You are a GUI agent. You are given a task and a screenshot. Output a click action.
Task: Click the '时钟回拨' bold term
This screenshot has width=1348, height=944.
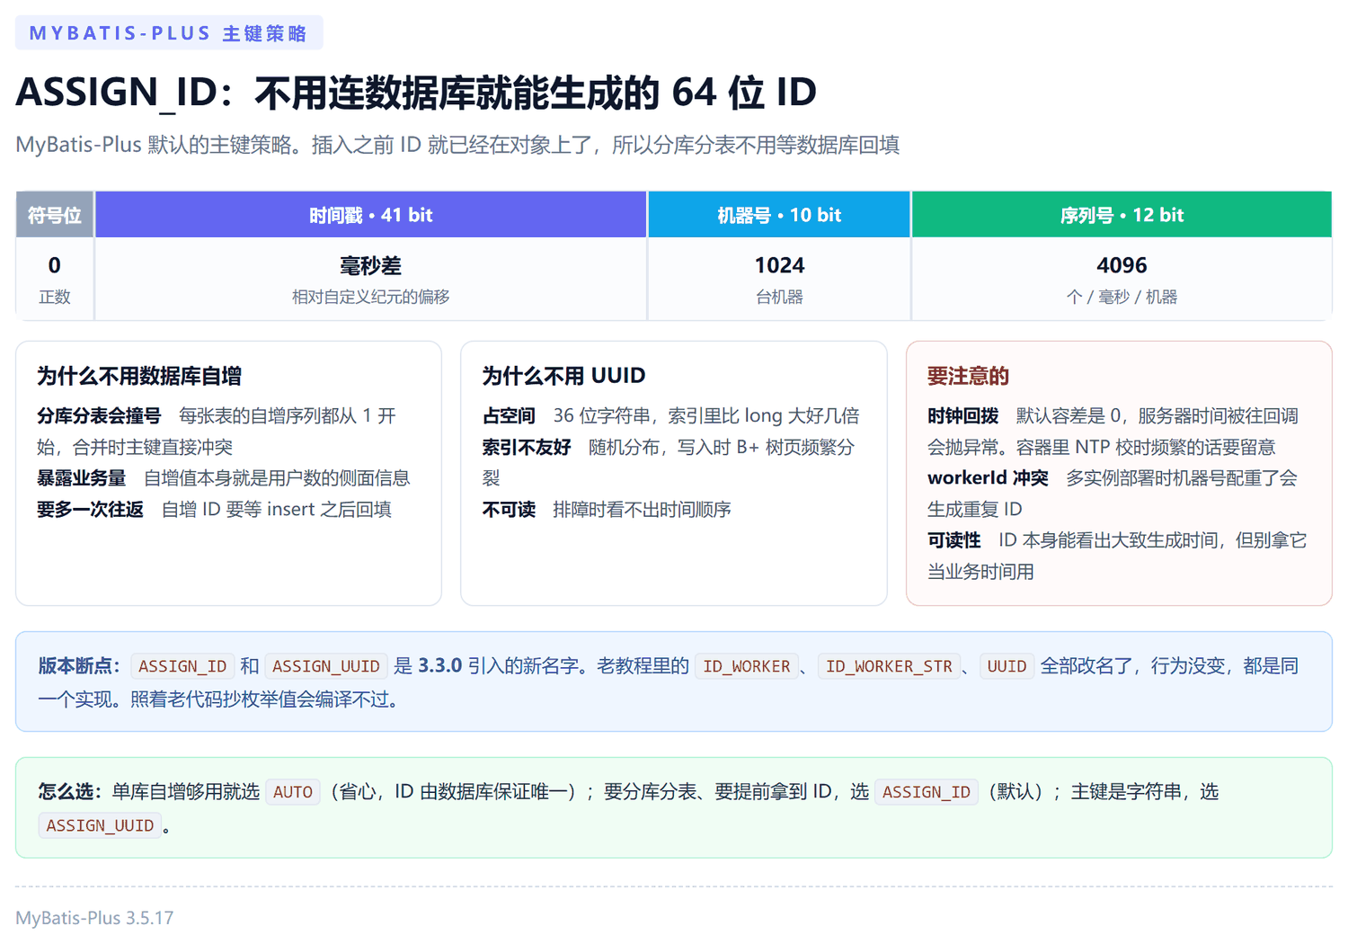point(963,415)
